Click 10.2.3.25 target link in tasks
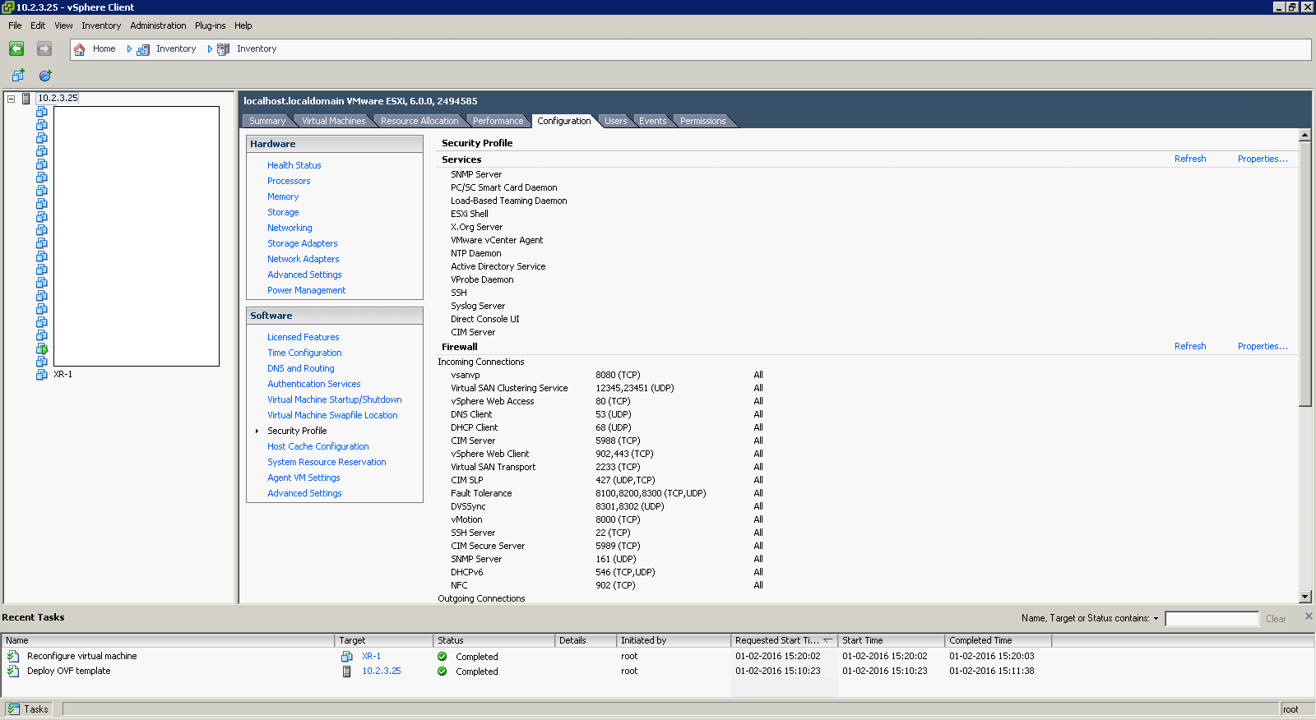The image size is (1316, 720). (382, 672)
